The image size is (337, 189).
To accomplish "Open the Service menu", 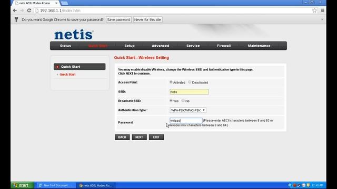I will [193, 46].
